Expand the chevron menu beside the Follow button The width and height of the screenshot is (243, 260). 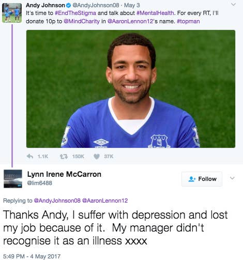click(232, 178)
